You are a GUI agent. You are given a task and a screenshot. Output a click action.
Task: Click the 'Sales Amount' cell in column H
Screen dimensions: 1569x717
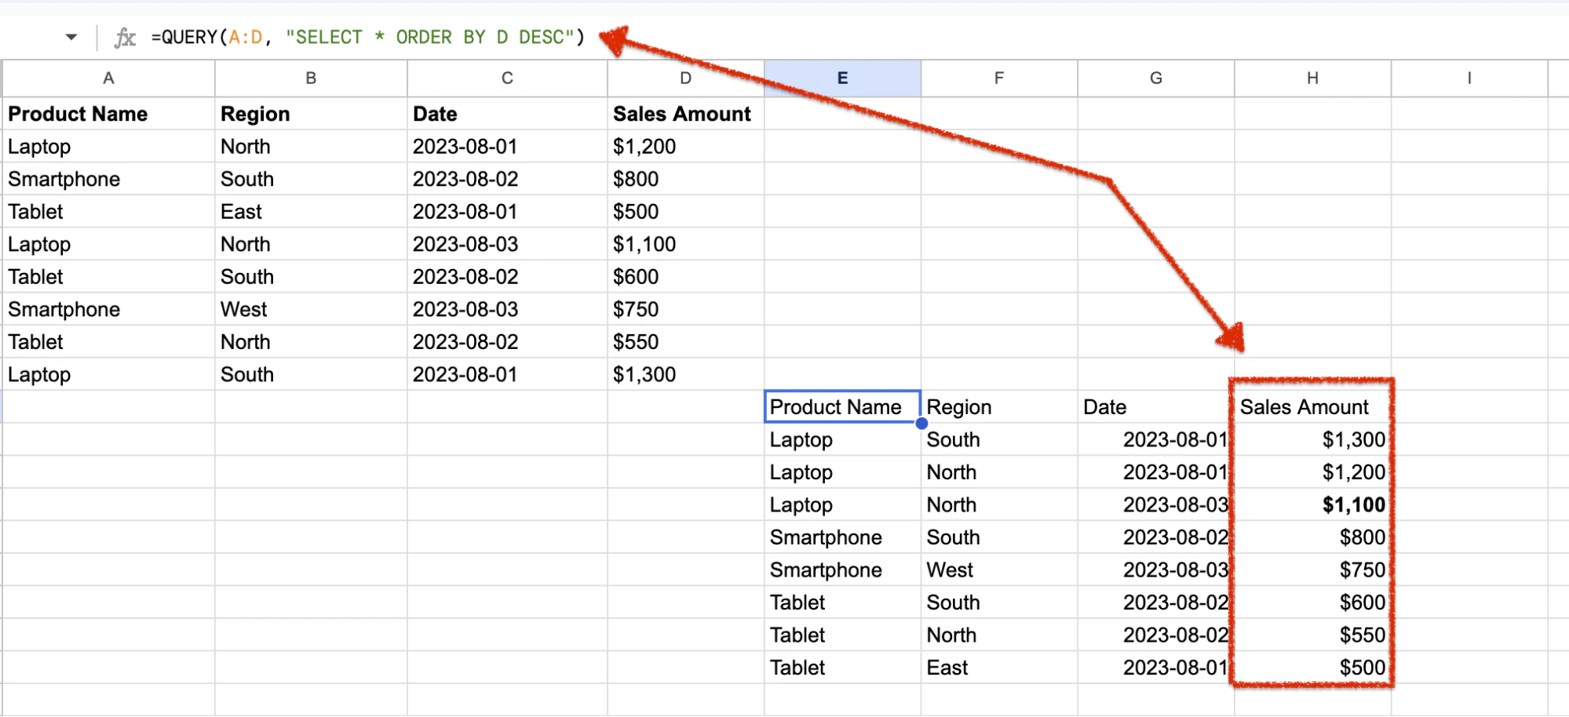point(1312,407)
